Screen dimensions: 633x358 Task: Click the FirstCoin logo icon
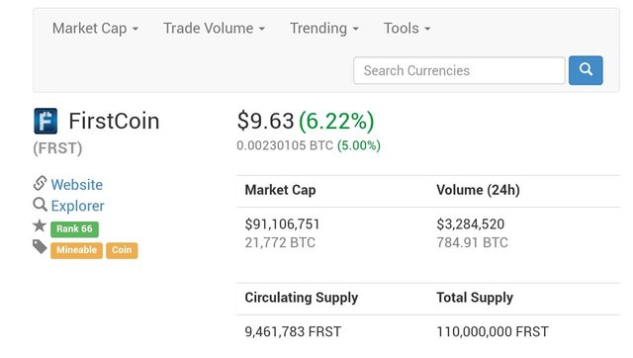(x=45, y=121)
